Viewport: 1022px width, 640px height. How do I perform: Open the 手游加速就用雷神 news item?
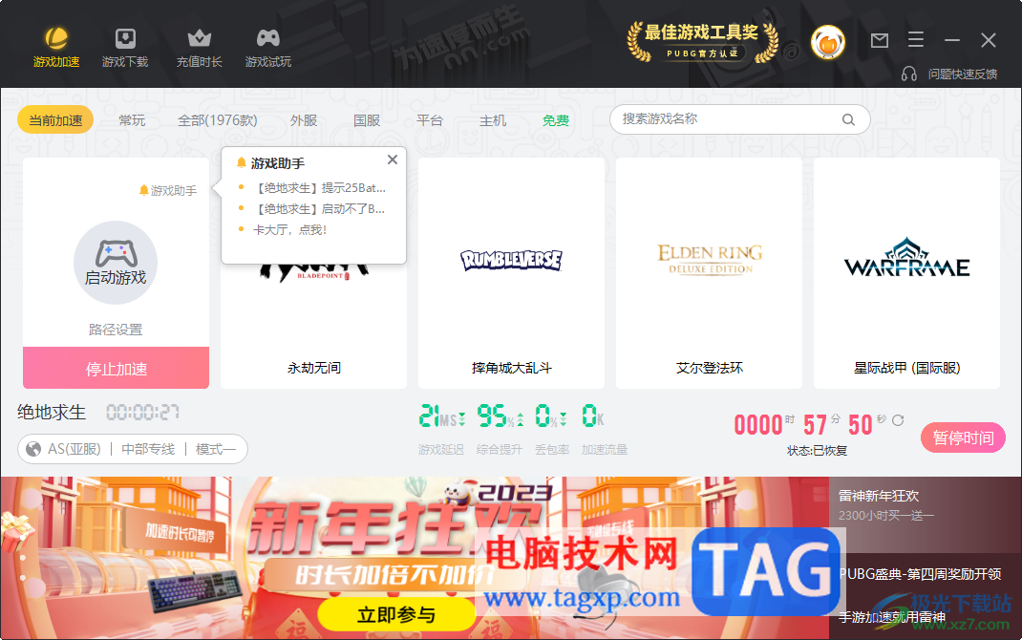(x=892, y=616)
